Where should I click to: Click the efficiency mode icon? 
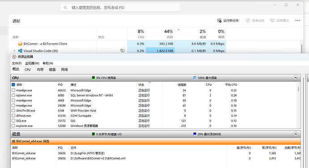272,21
